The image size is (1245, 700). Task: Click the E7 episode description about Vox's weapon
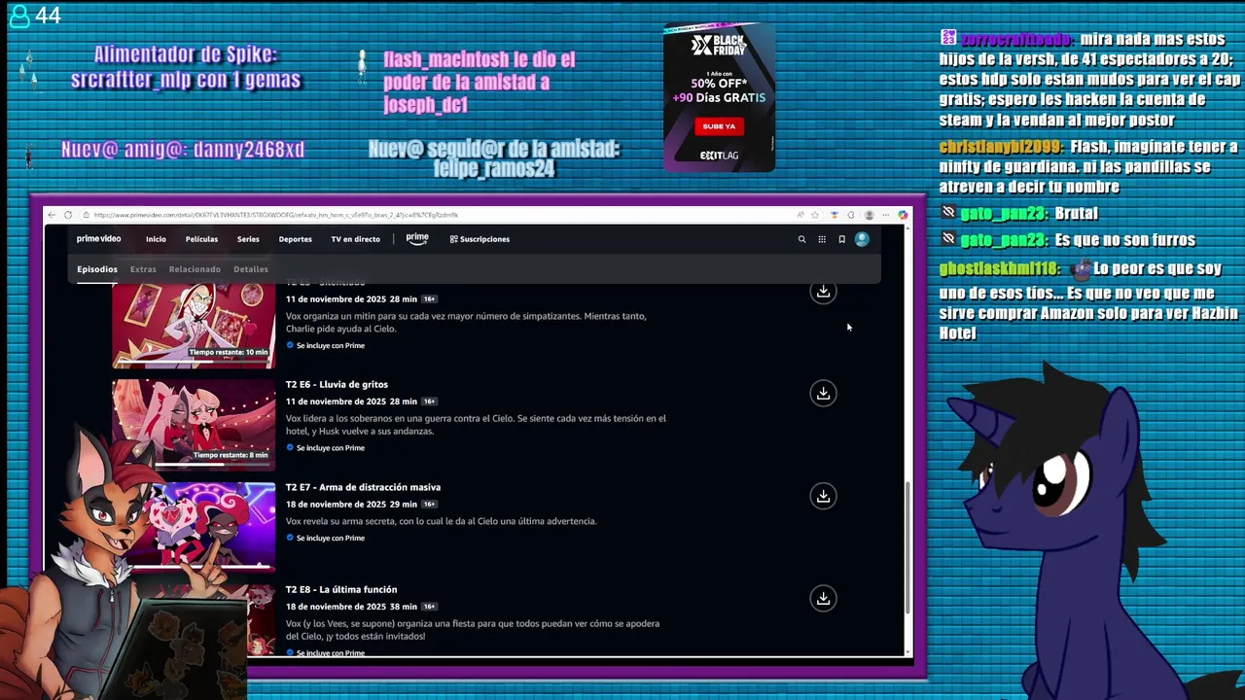click(x=441, y=521)
